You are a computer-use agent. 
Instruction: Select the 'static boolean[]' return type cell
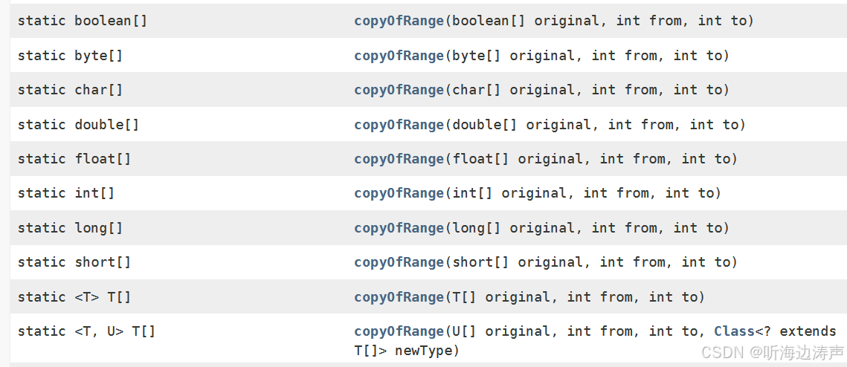pyautogui.click(x=83, y=21)
